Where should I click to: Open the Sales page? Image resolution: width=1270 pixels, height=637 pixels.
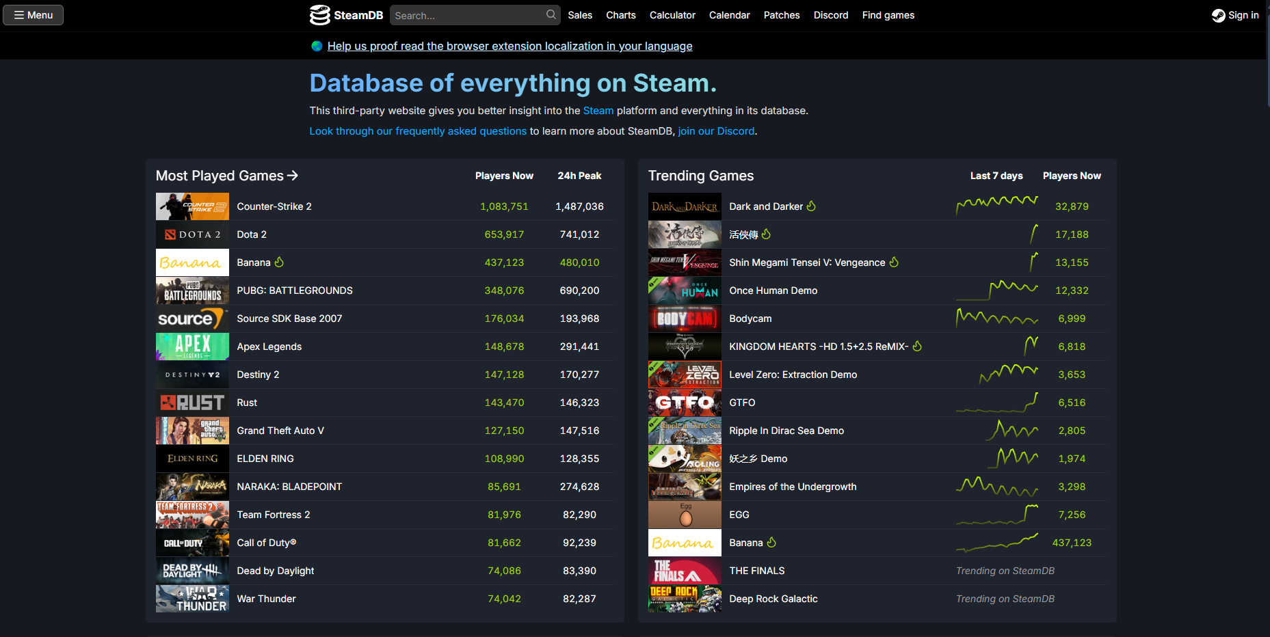pyautogui.click(x=580, y=15)
